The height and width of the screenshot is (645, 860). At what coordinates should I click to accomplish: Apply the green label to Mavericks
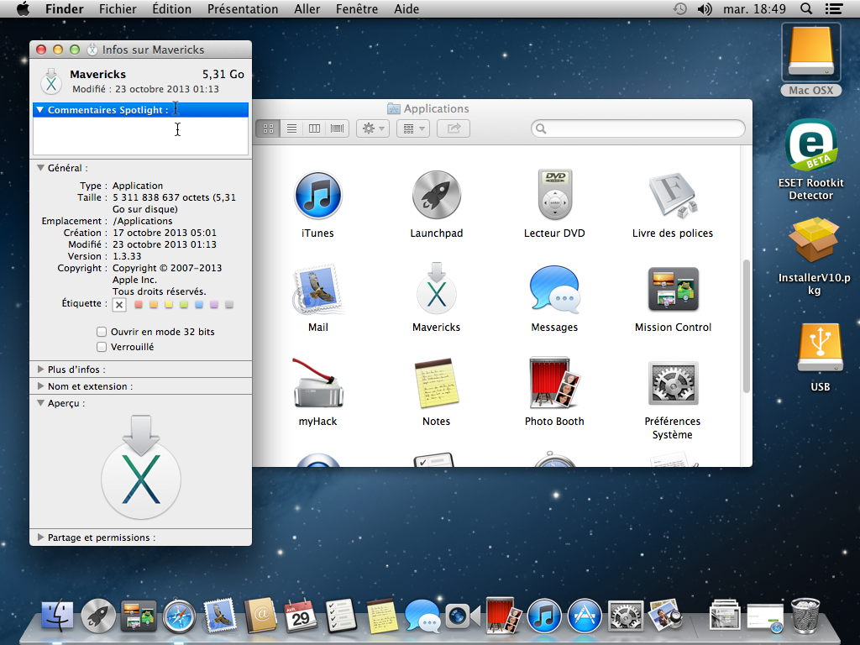[x=184, y=304]
